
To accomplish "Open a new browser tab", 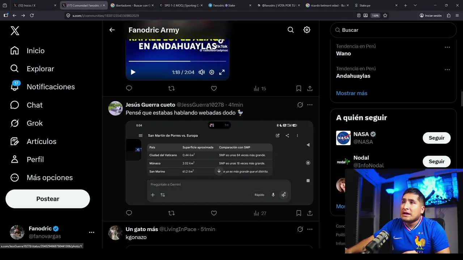I will (405, 5).
